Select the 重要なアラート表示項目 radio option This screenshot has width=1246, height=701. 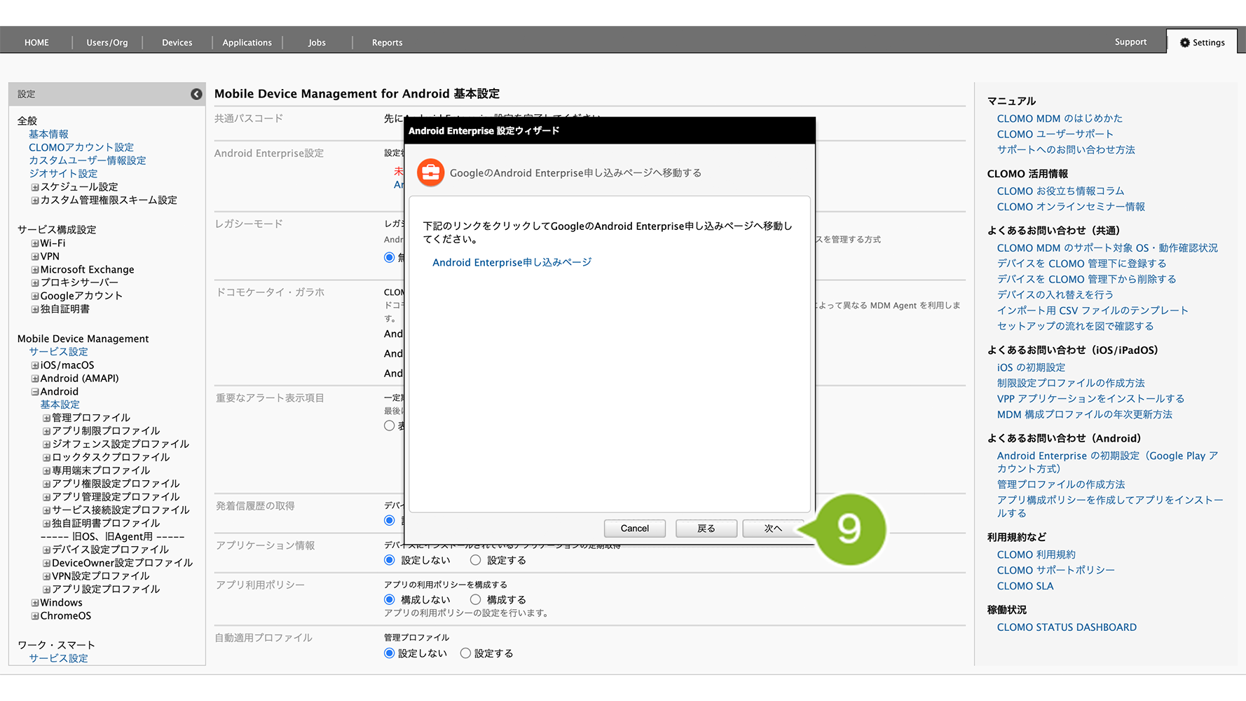(390, 426)
